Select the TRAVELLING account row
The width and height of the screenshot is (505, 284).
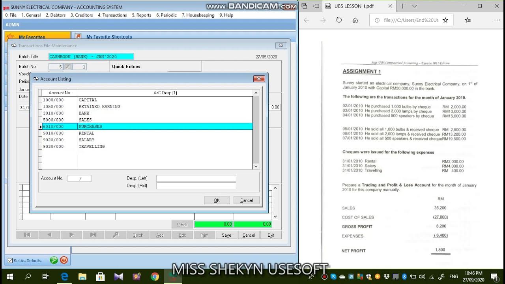(x=147, y=146)
